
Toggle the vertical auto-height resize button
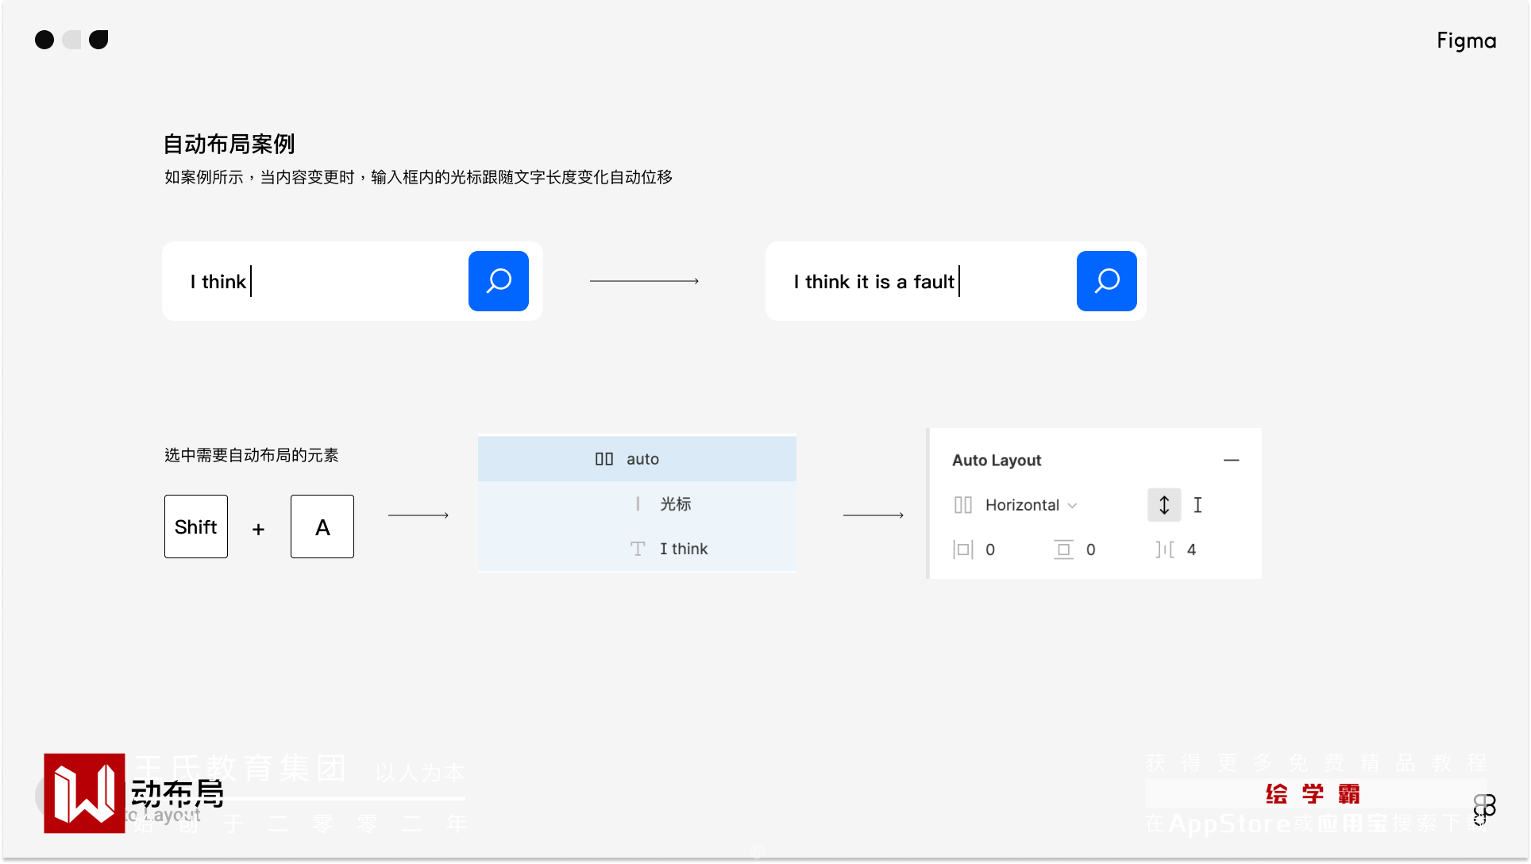pos(1163,505)
